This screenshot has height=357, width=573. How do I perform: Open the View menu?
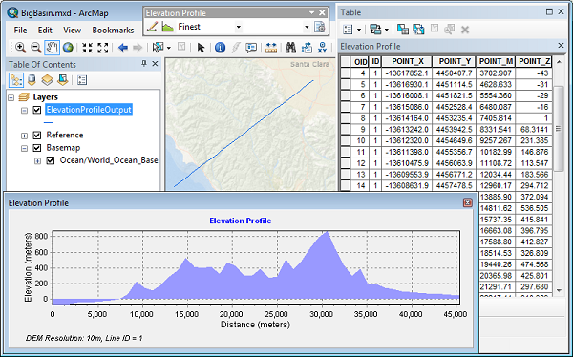click(x=72, y=31)
